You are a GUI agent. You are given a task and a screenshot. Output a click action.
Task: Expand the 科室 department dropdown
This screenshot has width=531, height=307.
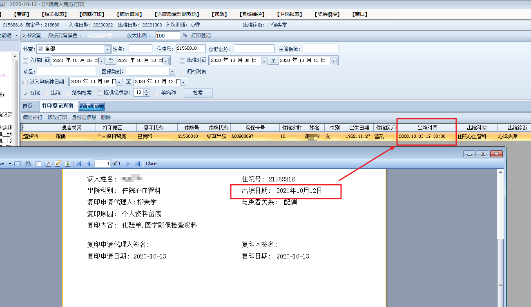[x=108, y=49]
